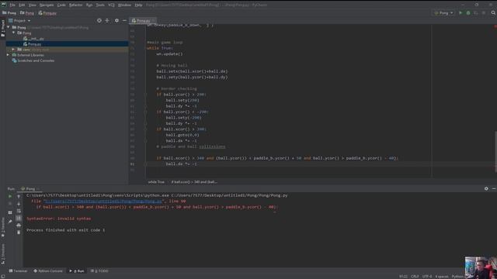Screen dimensions: 497x279
Task: Toggle soft-wrap in Run console
Action: click(x=19, y=211)
